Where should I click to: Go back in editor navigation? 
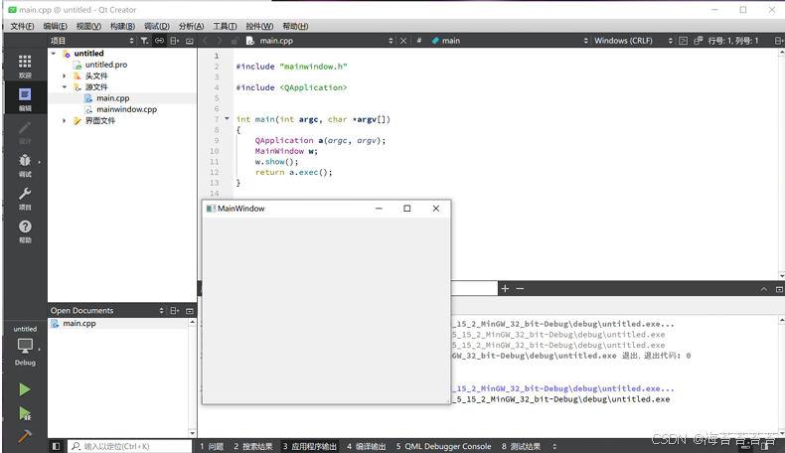[x=205, y=41]
